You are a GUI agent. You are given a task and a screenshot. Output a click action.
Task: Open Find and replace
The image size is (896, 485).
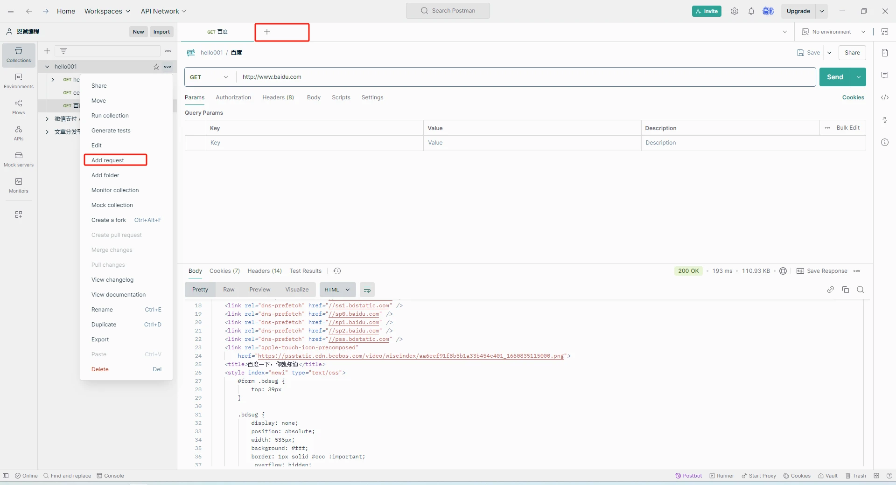pos(67,476)
